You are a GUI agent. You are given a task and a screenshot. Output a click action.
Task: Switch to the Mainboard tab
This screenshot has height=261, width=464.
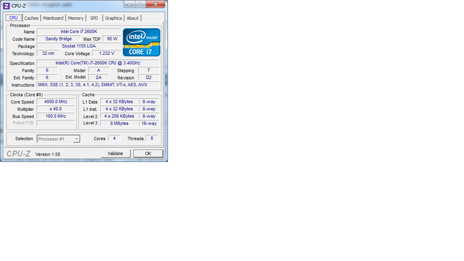pyautogui.click(x=53, y=18)
